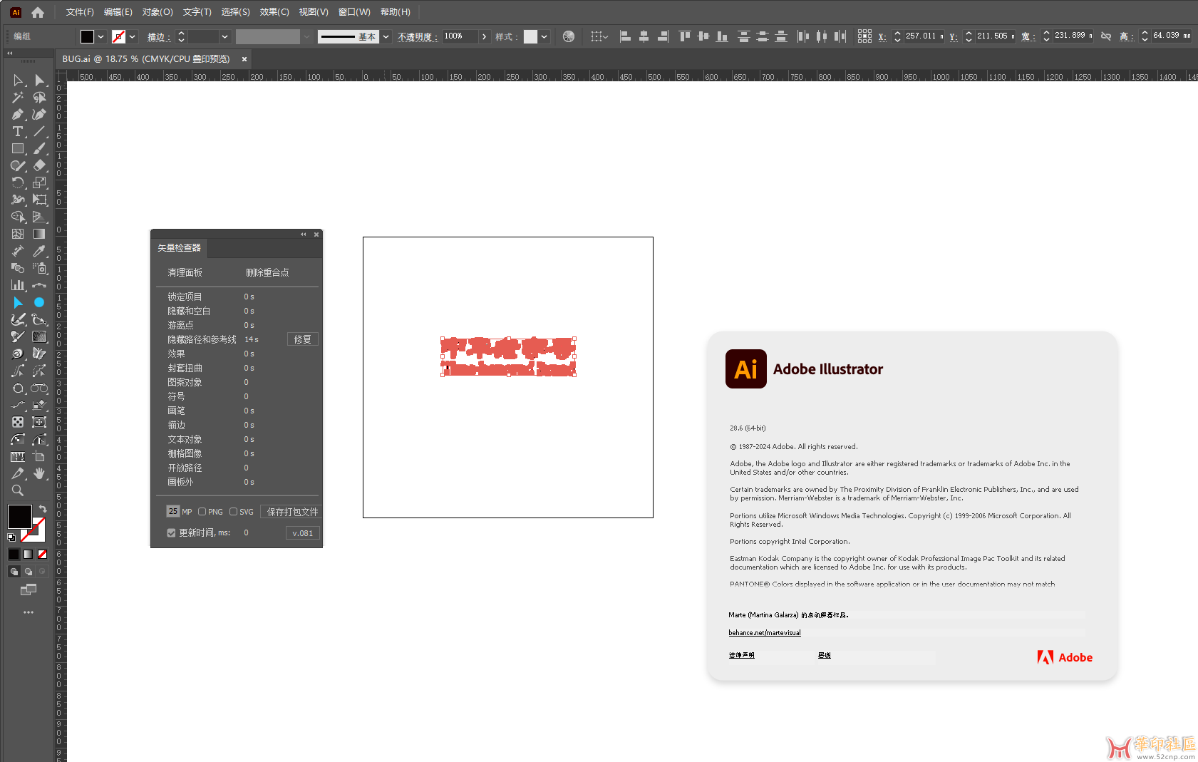Select the Magic Wand tool
Screen dimensions: 1198x762
[18, 98]
